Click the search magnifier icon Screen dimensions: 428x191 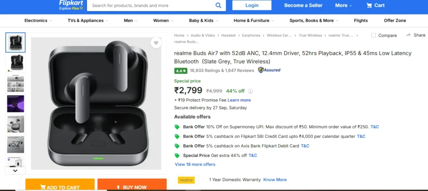pyautogui.click(x=218, y=5)
